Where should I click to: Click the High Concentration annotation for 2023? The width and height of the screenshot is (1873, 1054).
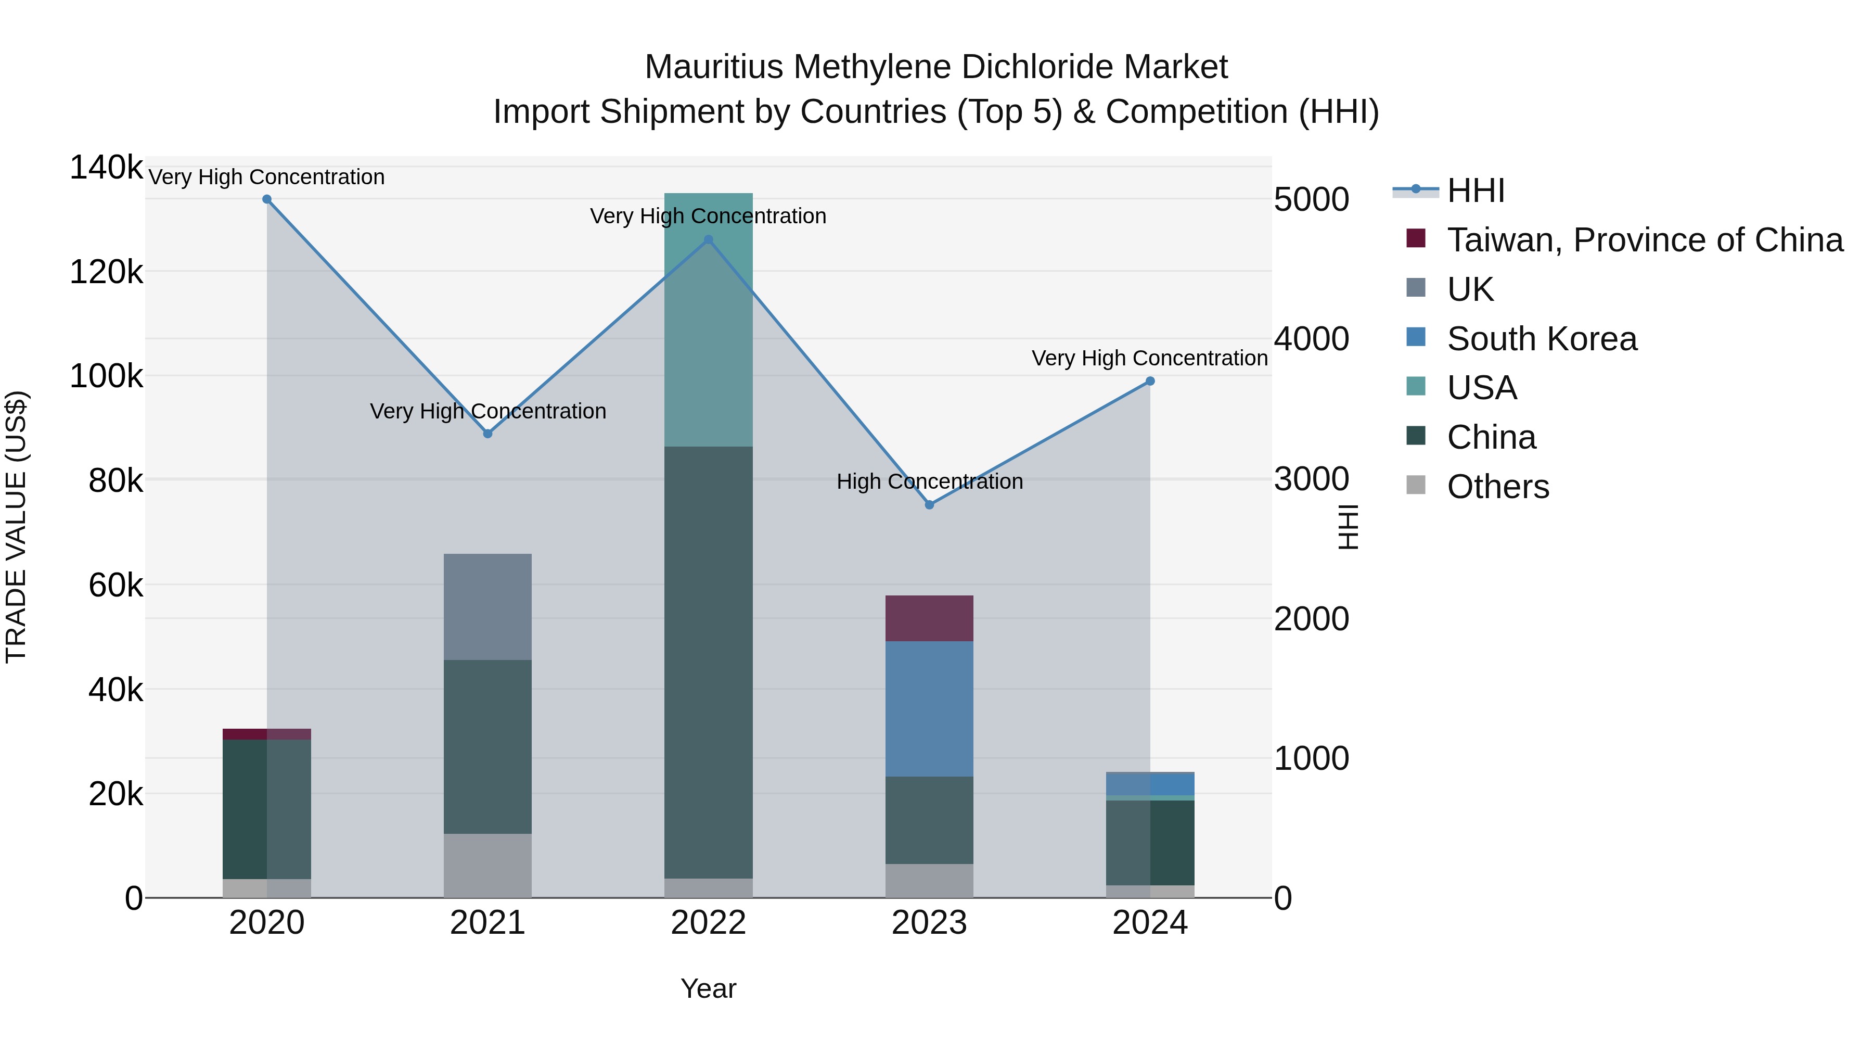pyautogui.click(x=930, y=481)
